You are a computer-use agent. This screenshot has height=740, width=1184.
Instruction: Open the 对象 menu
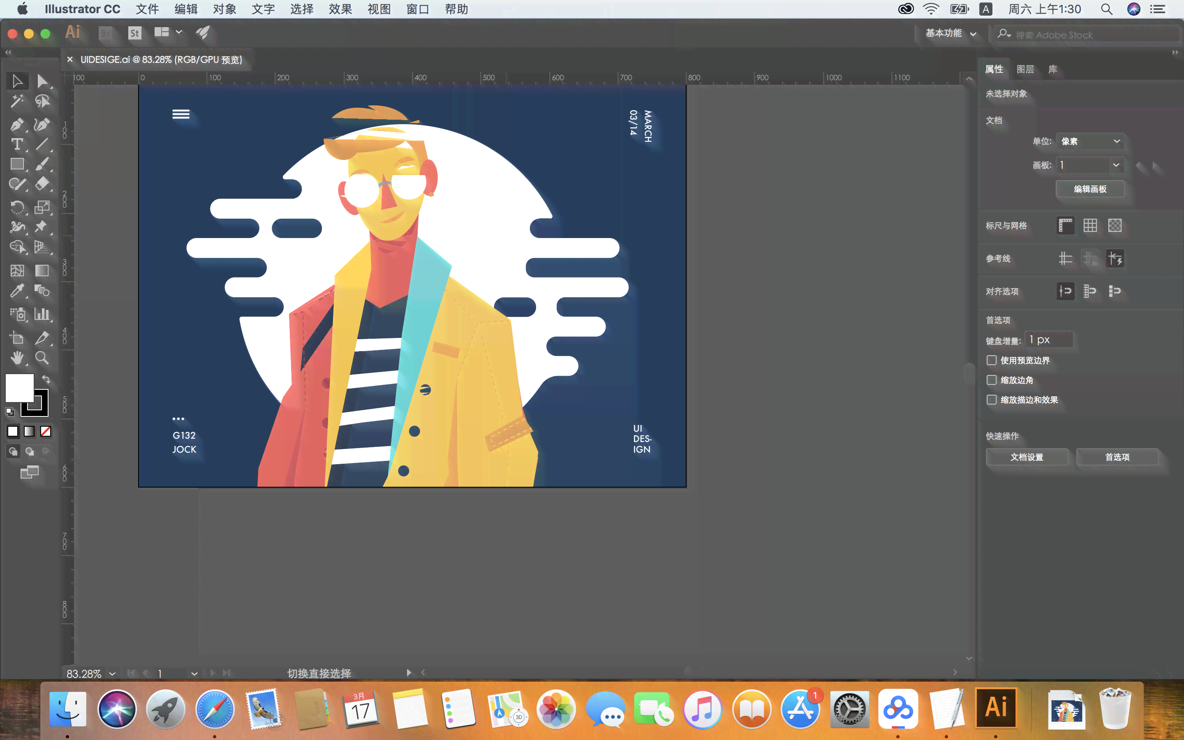pyautogui.click(x=224, y=9)
